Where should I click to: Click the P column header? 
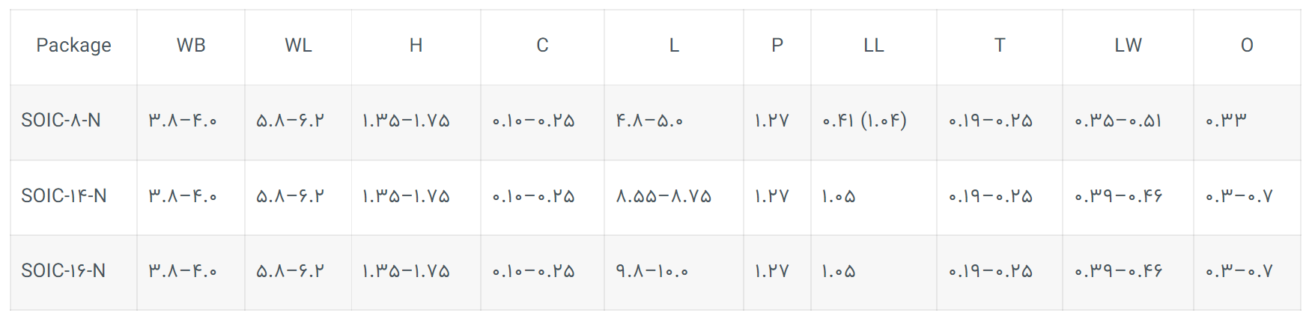click(777, 46)
